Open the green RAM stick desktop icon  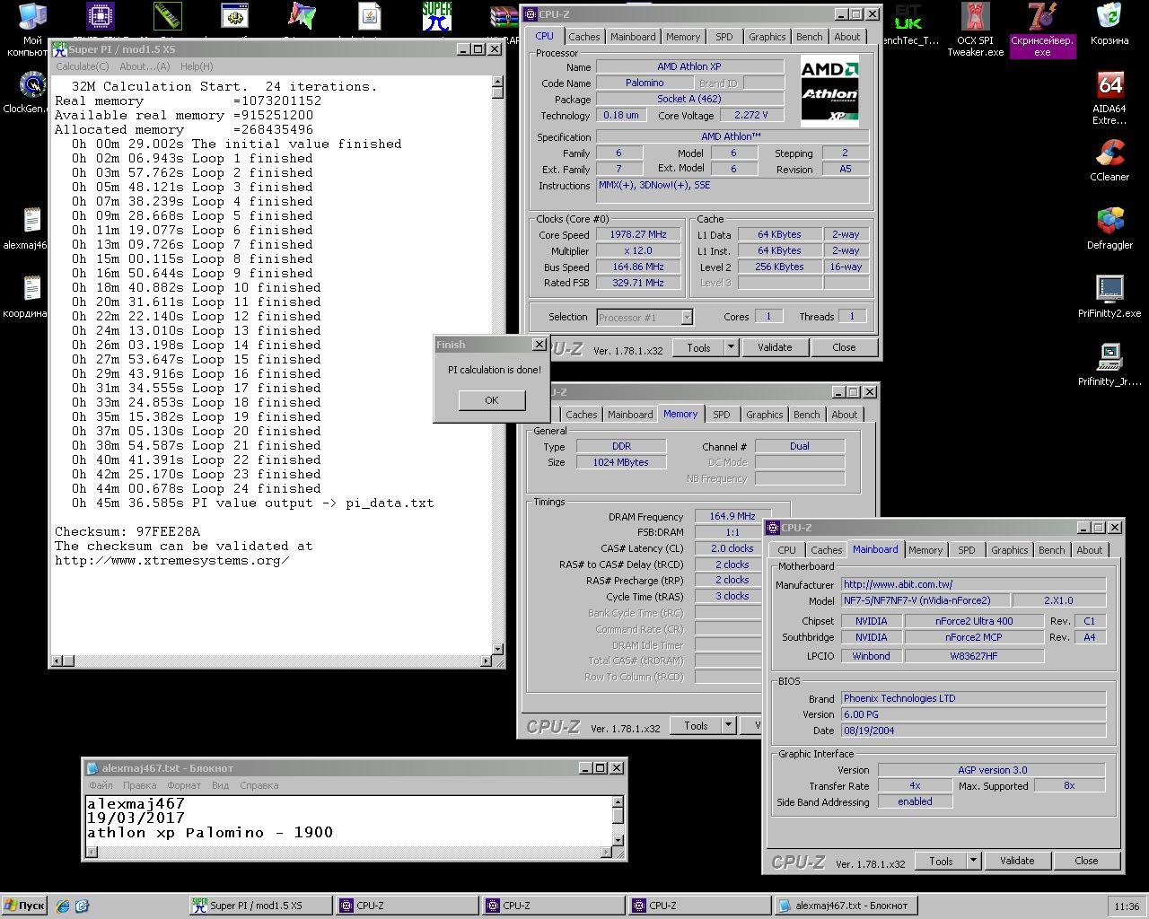[168, 17]
